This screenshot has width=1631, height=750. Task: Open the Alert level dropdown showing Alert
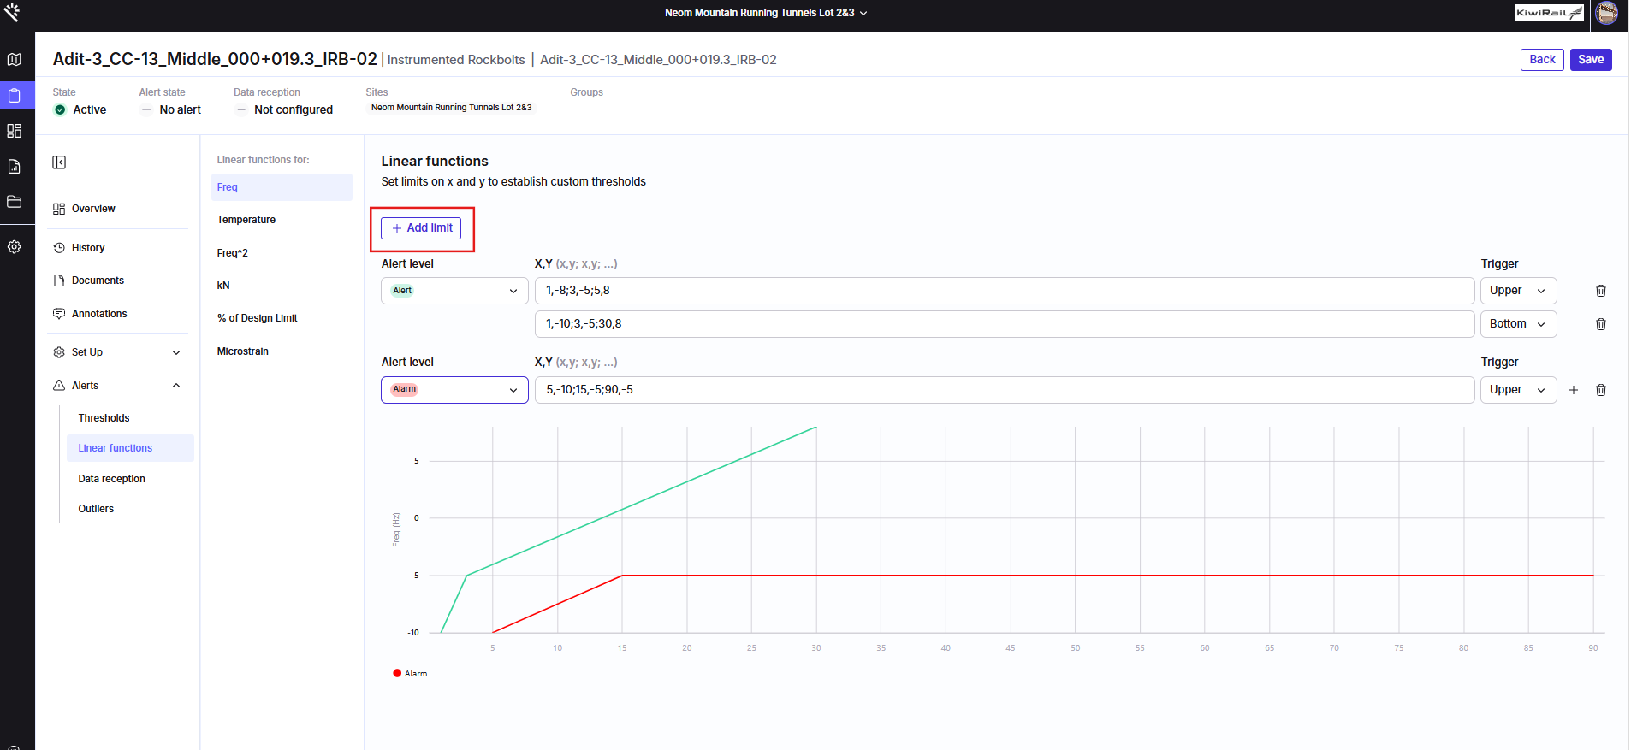coord(454,291)
